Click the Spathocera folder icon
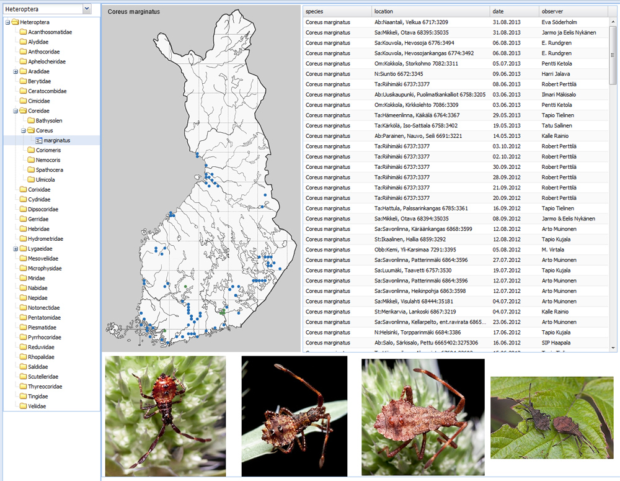Screen dimensions: 620x481 pyautogui.click(x=31, y=170)
